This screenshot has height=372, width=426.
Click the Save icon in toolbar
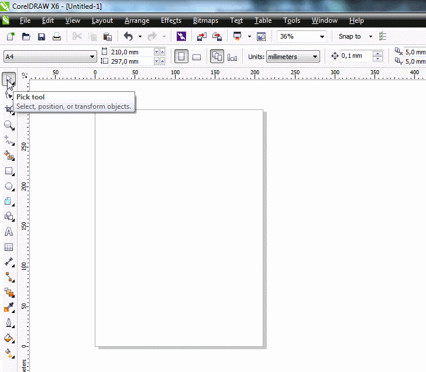(x=42, y=36)
